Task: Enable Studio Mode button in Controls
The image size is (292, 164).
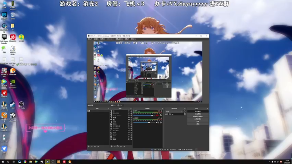Action: [198, 119]
